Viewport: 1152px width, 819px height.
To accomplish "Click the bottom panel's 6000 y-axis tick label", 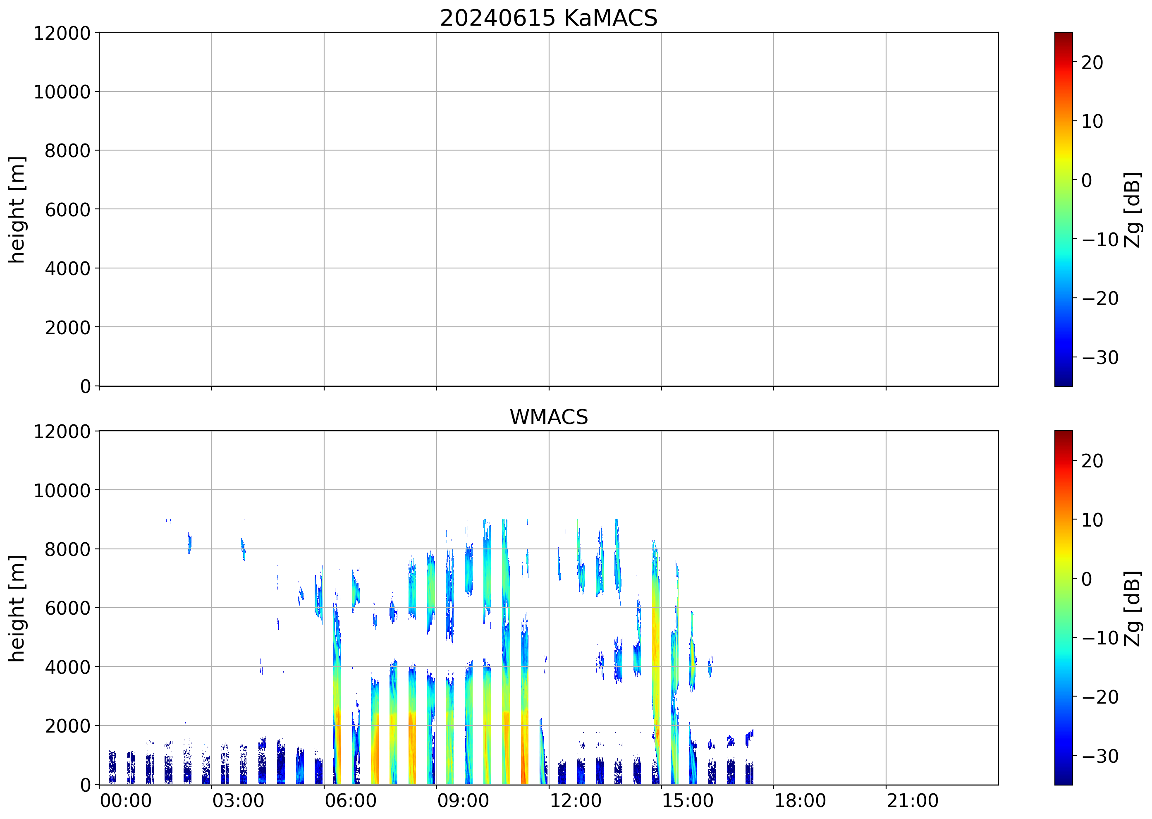I will coord(67,608).
